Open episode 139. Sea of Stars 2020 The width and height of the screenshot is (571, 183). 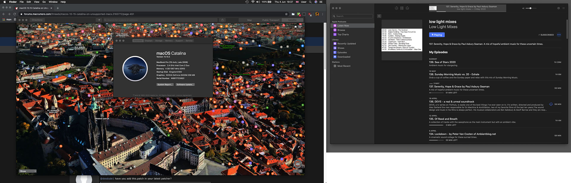pyautogui.click(x=495, y=62)
